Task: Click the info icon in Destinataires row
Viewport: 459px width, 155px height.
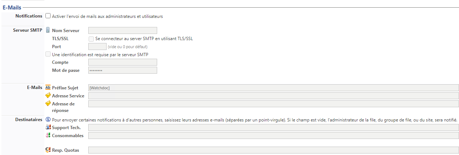Action: [48, 119]
